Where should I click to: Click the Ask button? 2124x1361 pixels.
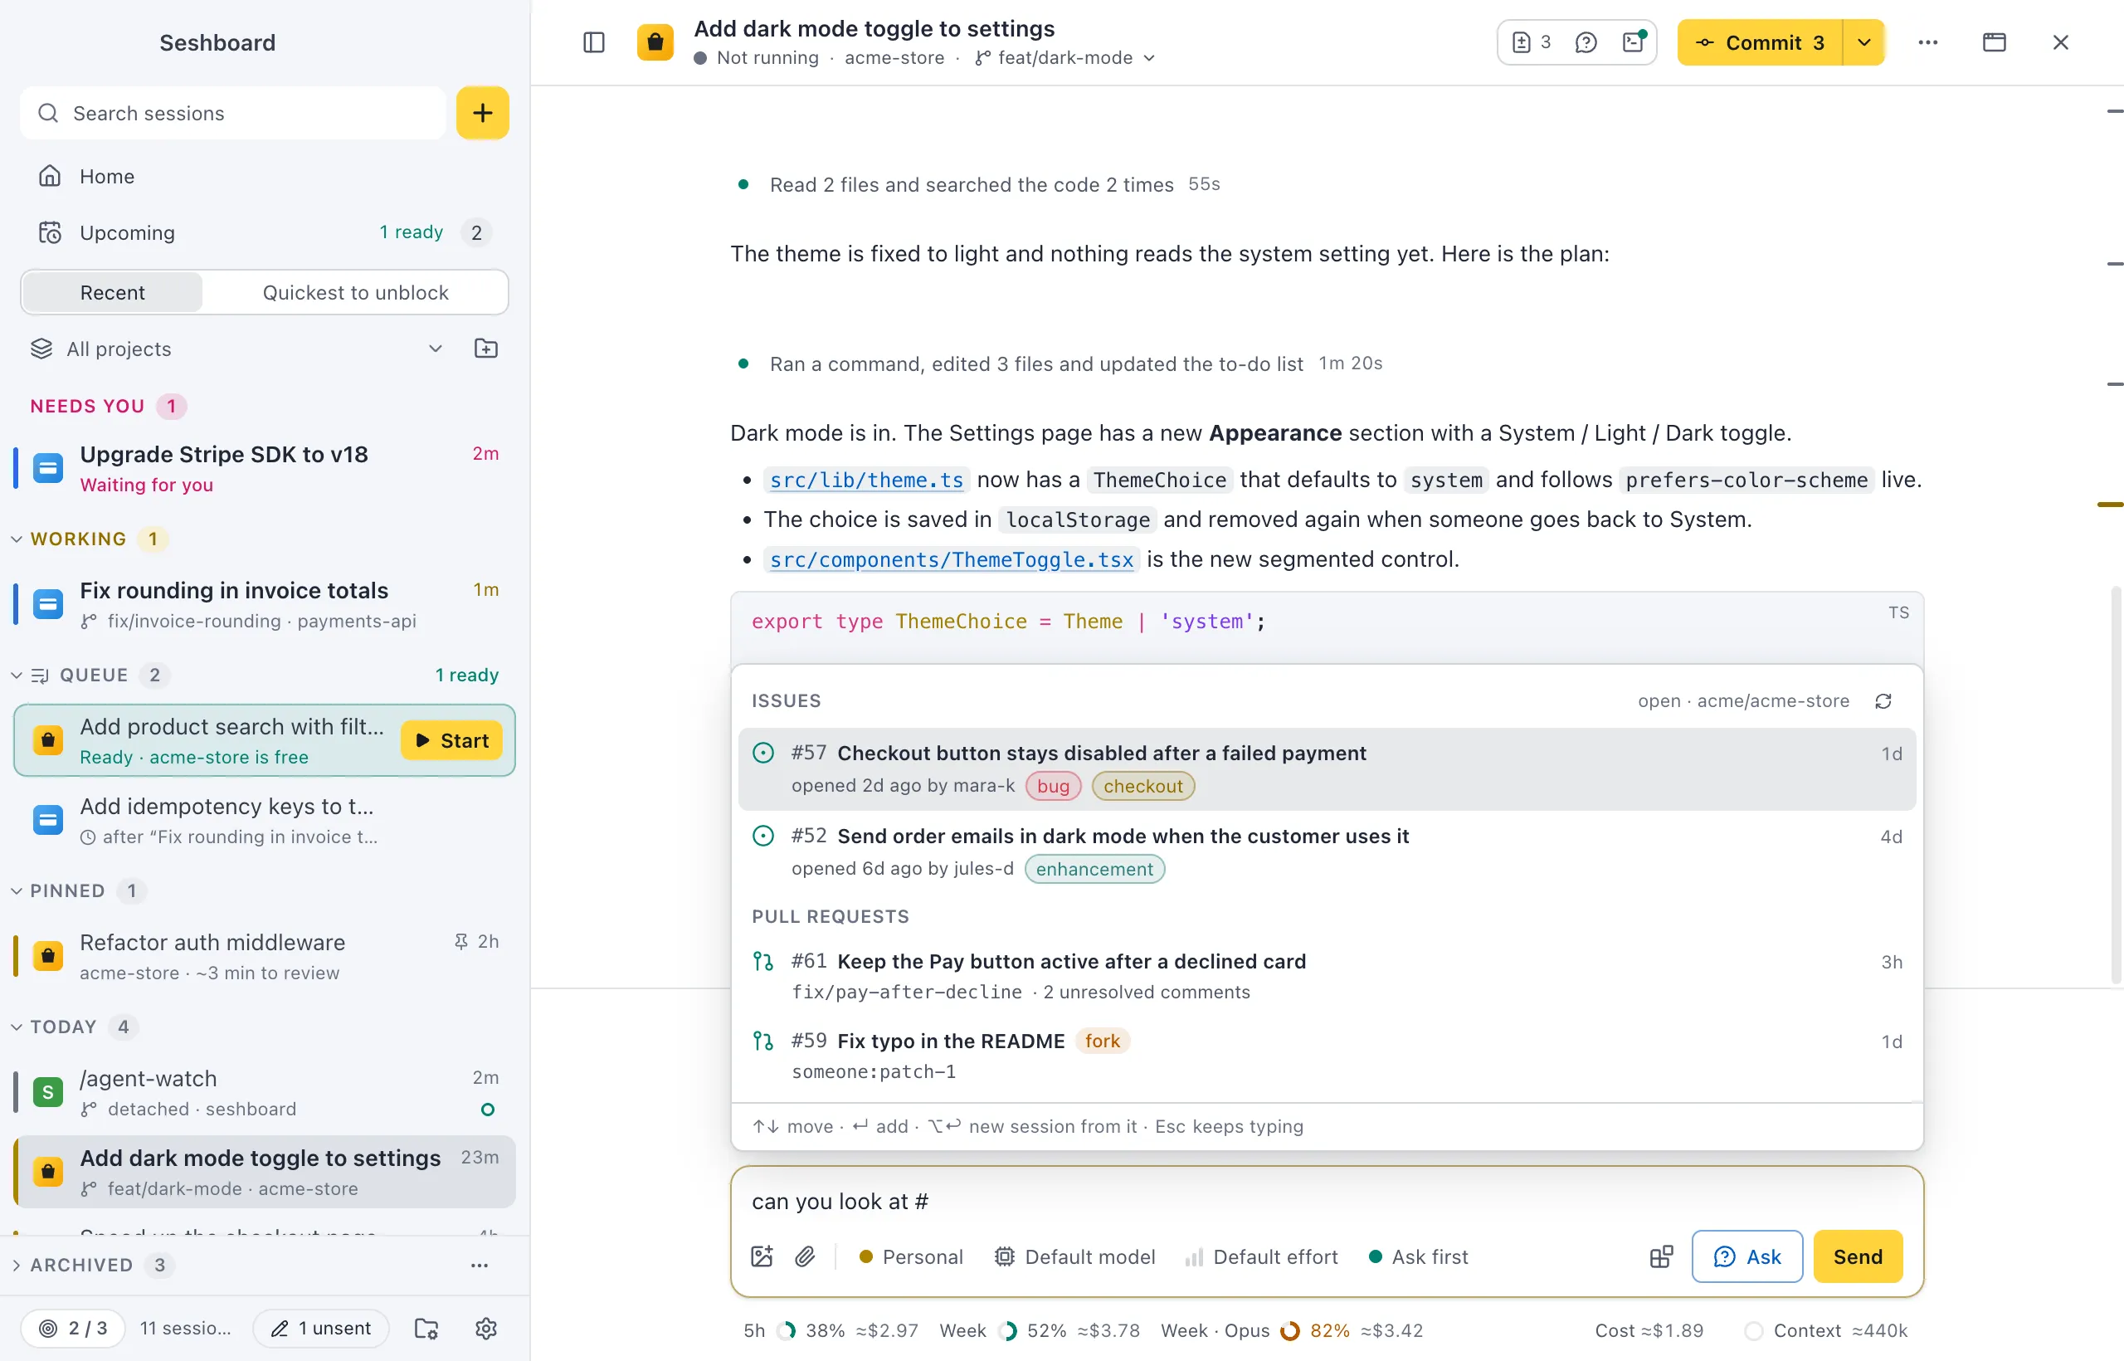click(x=1746, y=1256)
